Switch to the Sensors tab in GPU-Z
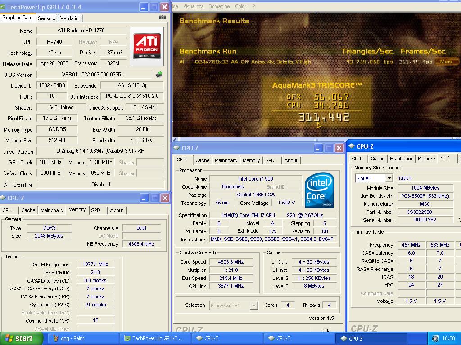 pyautogui.click(x=46, y=18)
